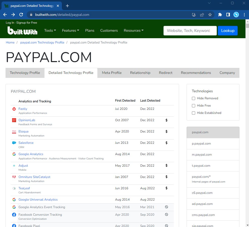Click the Google Analytics G icon
This screenshot has height=227, width=249.
pyautogui.click(x=14, y=154)
